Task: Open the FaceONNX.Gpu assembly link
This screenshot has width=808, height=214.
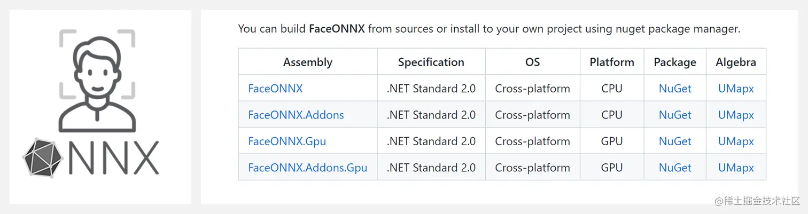Action: 287,141
